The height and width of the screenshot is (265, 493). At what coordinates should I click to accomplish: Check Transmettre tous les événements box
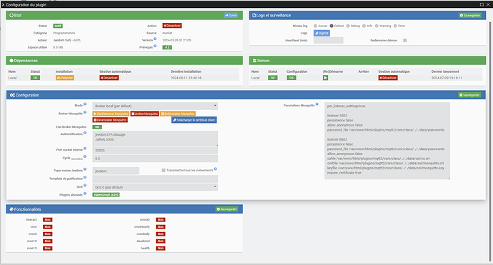(164, 170)
